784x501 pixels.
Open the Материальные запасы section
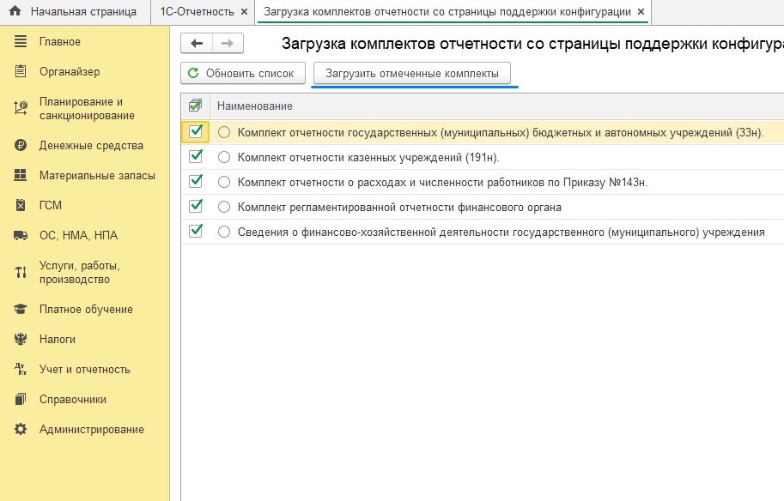97,175
